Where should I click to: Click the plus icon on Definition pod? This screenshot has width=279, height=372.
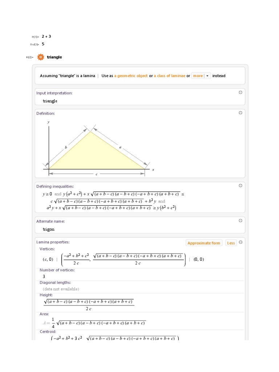tap(240, 113)
